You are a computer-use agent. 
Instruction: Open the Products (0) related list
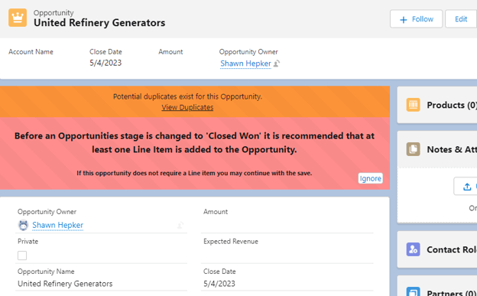click(x=452, y=105)
